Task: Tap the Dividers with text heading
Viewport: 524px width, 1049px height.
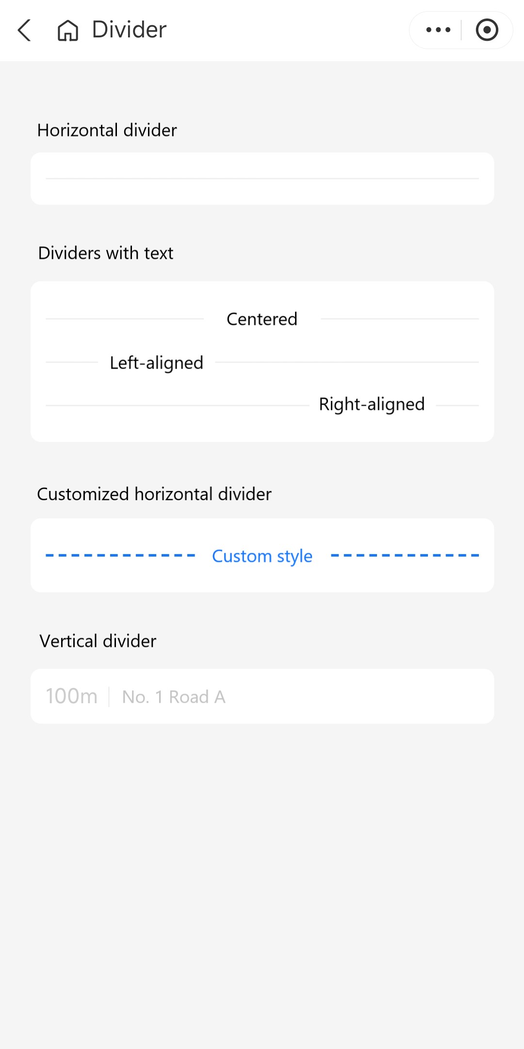Action: pos(106,254)
